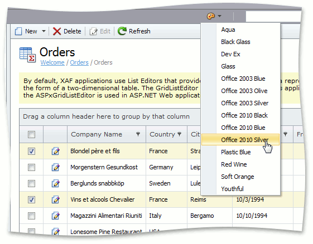The image size is (313, 244).
Task: Click the search box in top bar
Action: click(x=273, y=16)
